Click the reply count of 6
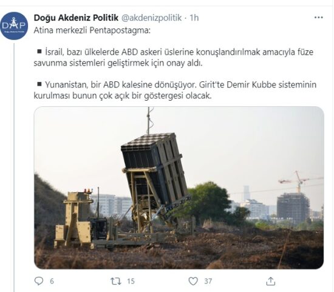This screenshot has width=334, height=292. tap(52, 281)
